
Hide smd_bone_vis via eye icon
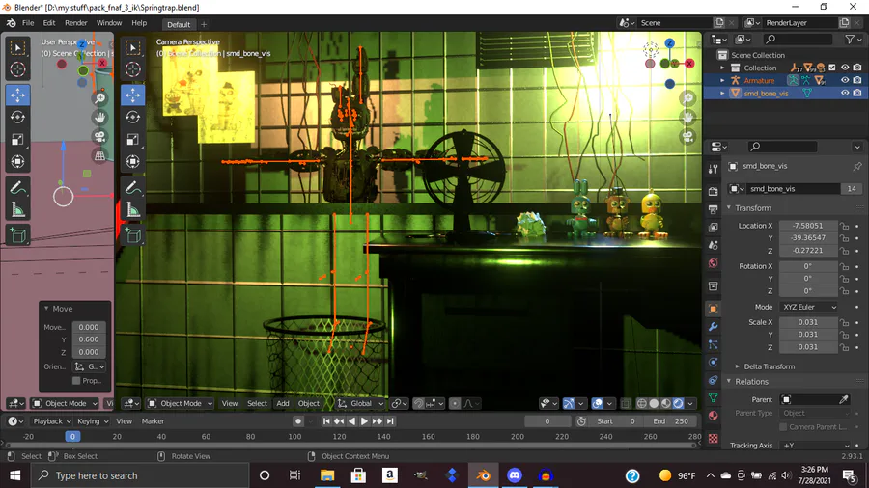click(845, 93)
